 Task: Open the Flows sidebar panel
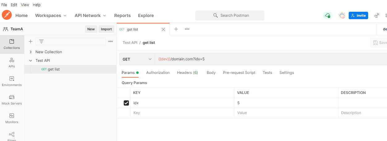[12, 136]
